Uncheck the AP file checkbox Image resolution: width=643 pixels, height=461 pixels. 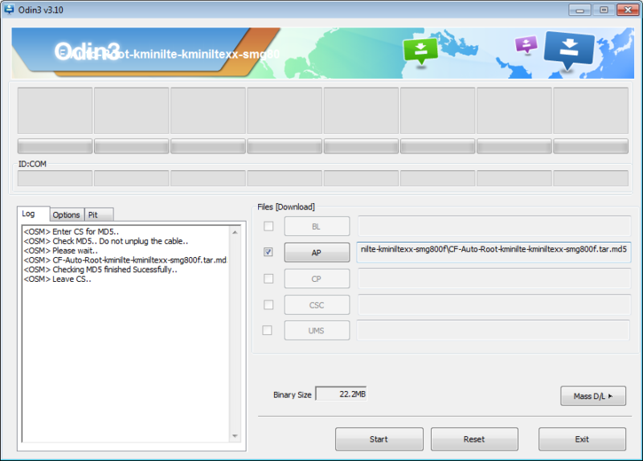coord(268,252)
